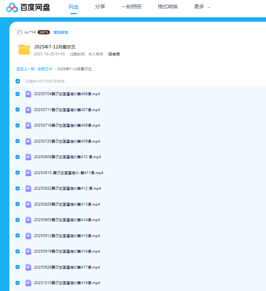Click video icon for lesson 411 file
266x291 pixels.
point(28,173)
